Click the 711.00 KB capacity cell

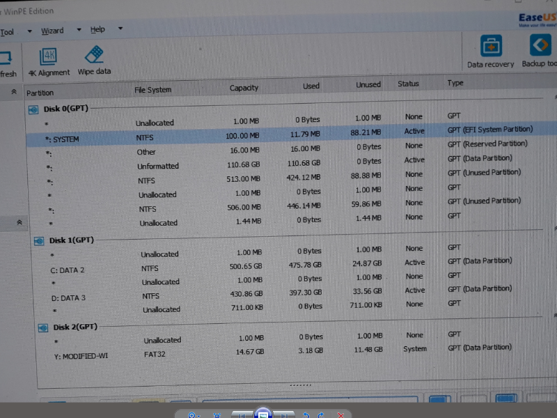click(247, 307)
